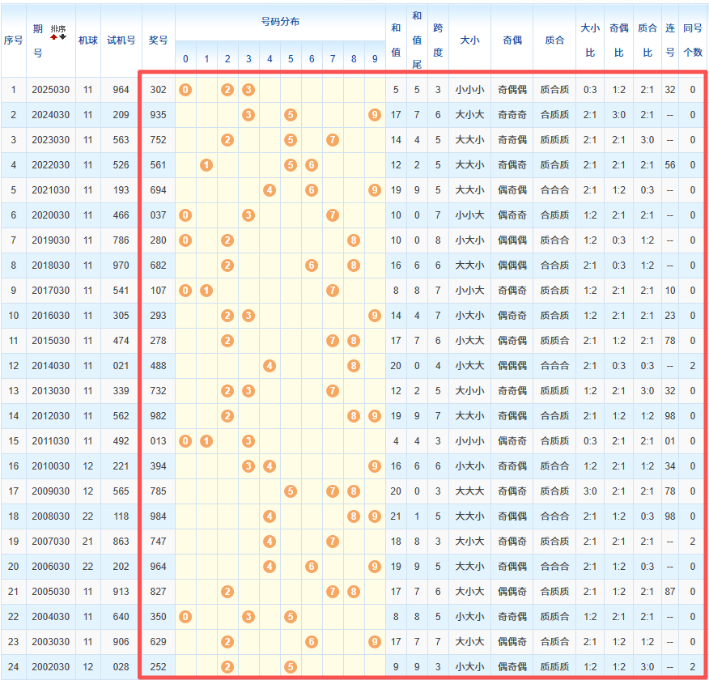
Task: Click orange ball 4 in row 12
Action: 270,366
